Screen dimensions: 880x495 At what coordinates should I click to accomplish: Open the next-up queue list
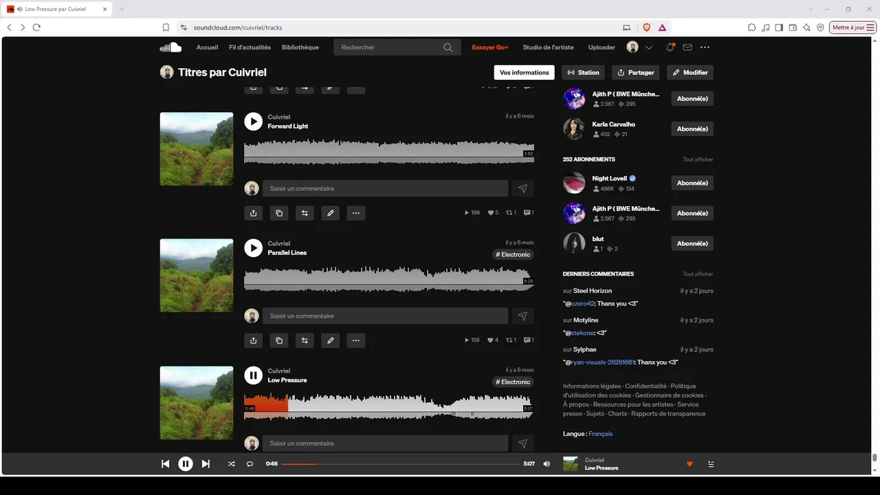pos(711,464)
